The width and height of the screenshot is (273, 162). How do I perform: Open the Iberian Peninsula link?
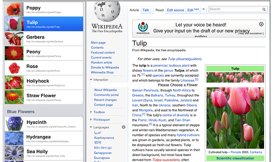pyautogui.click(x=145, y=90)
